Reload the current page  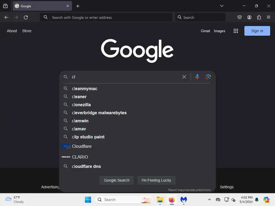point(26,17)
